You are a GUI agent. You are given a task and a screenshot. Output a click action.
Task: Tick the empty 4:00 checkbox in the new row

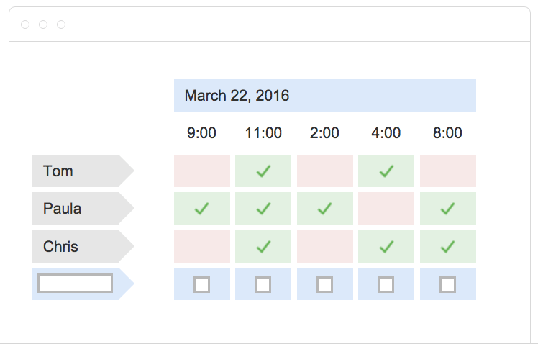386,284
